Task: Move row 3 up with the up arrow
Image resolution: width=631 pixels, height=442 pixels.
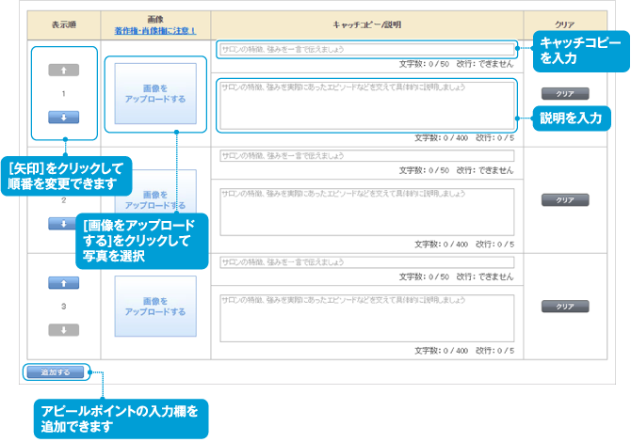Action: click(x=63, y=283)
